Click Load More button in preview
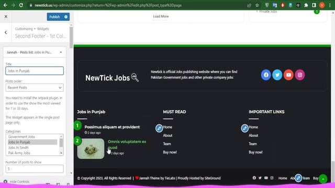 pyautogui.click(x=161, y=16)
